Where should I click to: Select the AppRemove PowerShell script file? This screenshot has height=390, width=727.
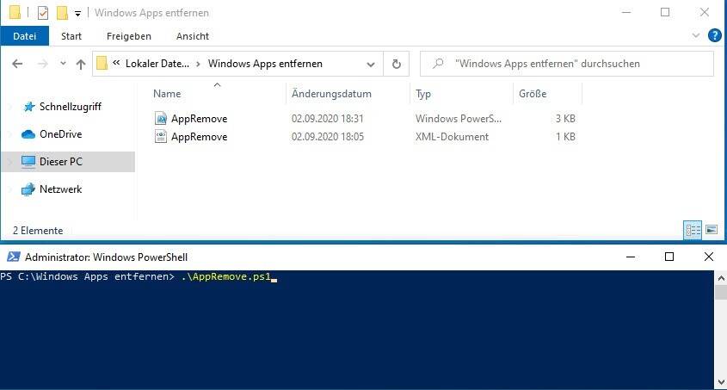pyautogui.click(x=199, y=118)
